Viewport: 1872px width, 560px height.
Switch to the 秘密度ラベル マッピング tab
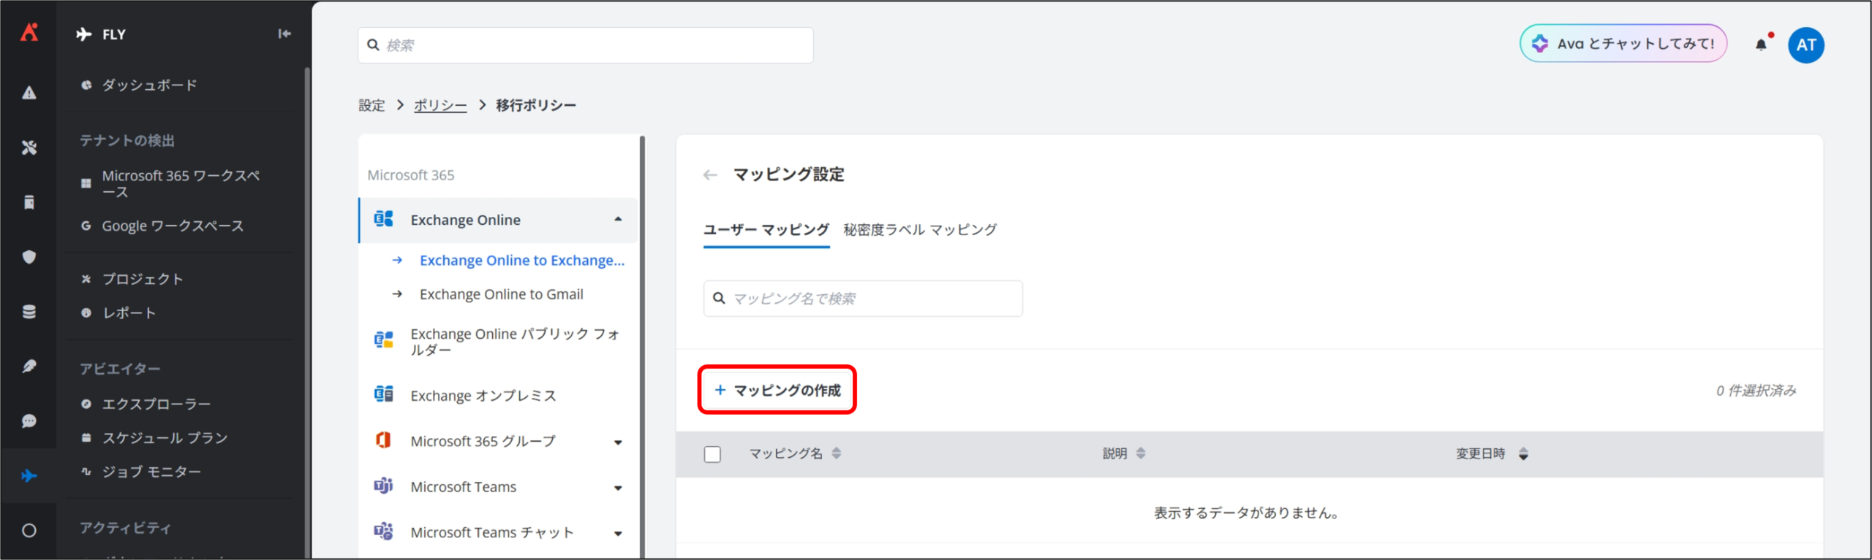pyautogui.click(x=920, y=230)
